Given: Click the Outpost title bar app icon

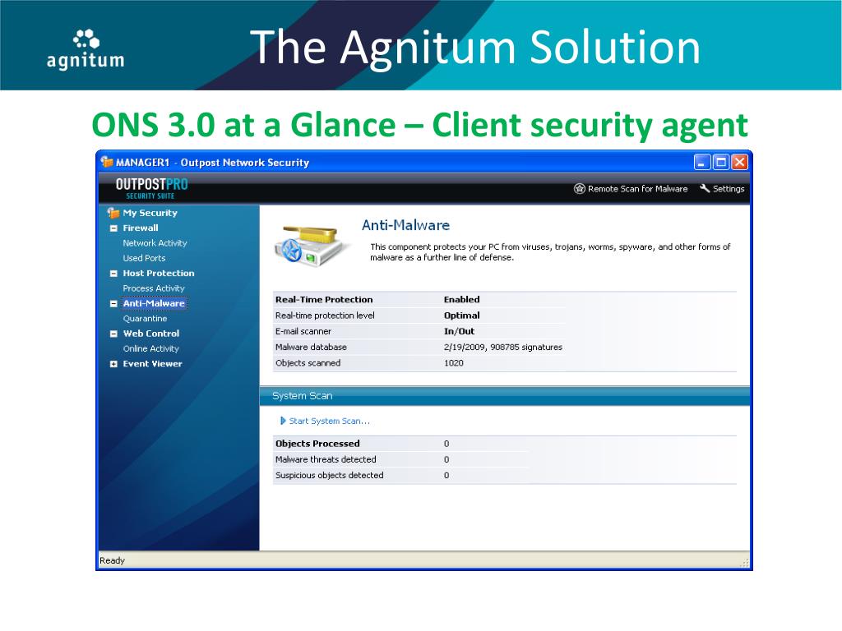Looking at the screenshot, I should pyautogui.click(x=107, y=162).
